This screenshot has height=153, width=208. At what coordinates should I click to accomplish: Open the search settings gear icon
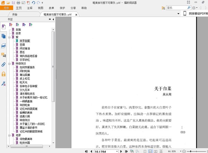[x=194, y=8]
